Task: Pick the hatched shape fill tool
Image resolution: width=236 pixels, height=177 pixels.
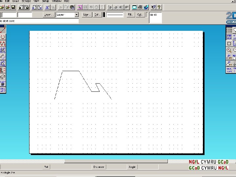Action: pyautogui.click(x=3, y=50)
